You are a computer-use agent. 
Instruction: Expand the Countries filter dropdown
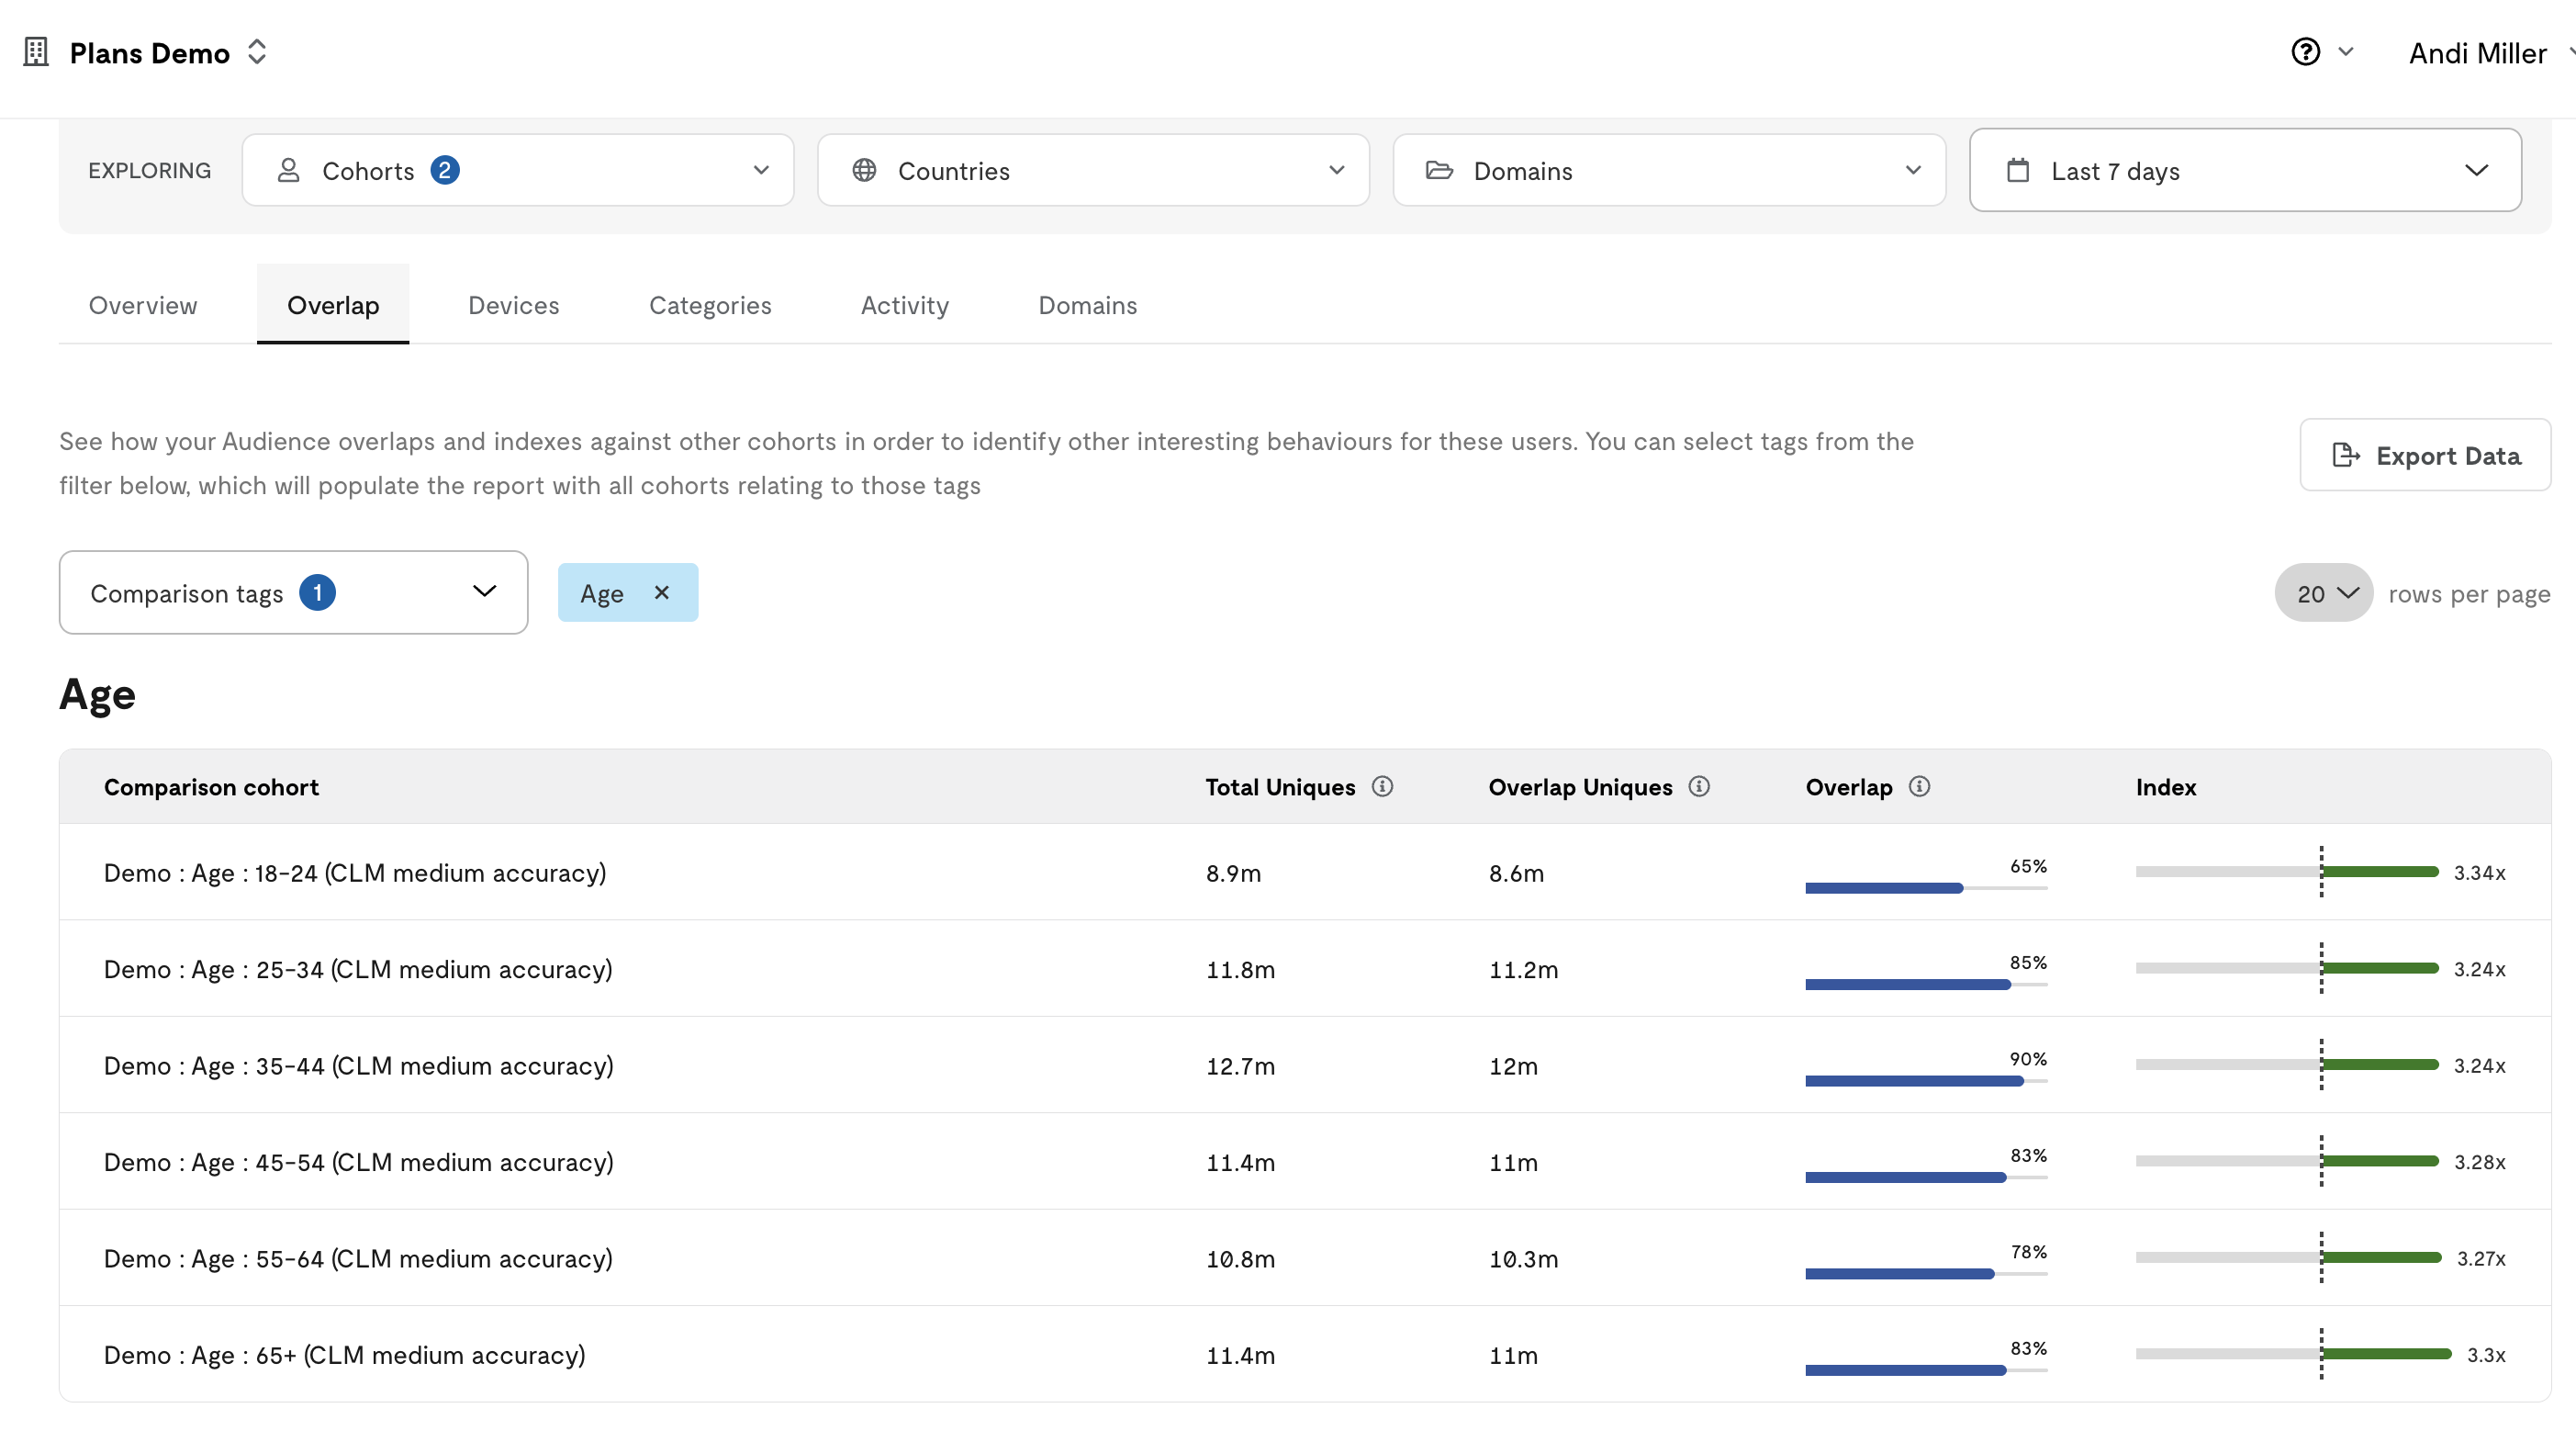click(1093, 170)
